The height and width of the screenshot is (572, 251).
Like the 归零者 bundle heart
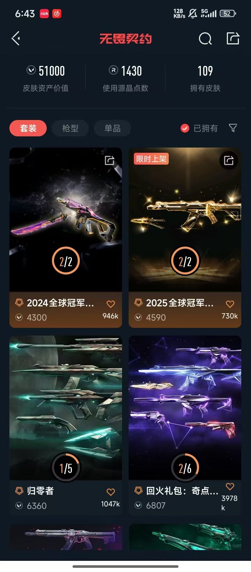pyautogui.click(x=111, y=492)
